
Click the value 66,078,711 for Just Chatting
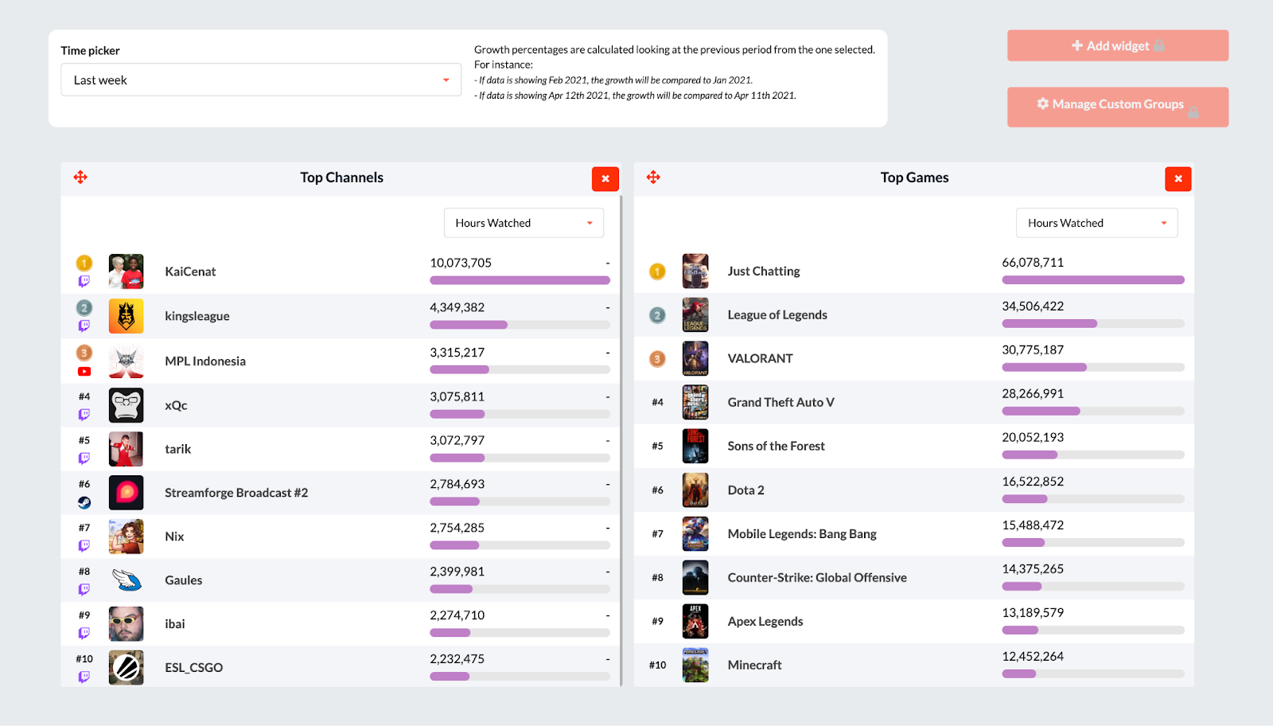coord(1033,263)
